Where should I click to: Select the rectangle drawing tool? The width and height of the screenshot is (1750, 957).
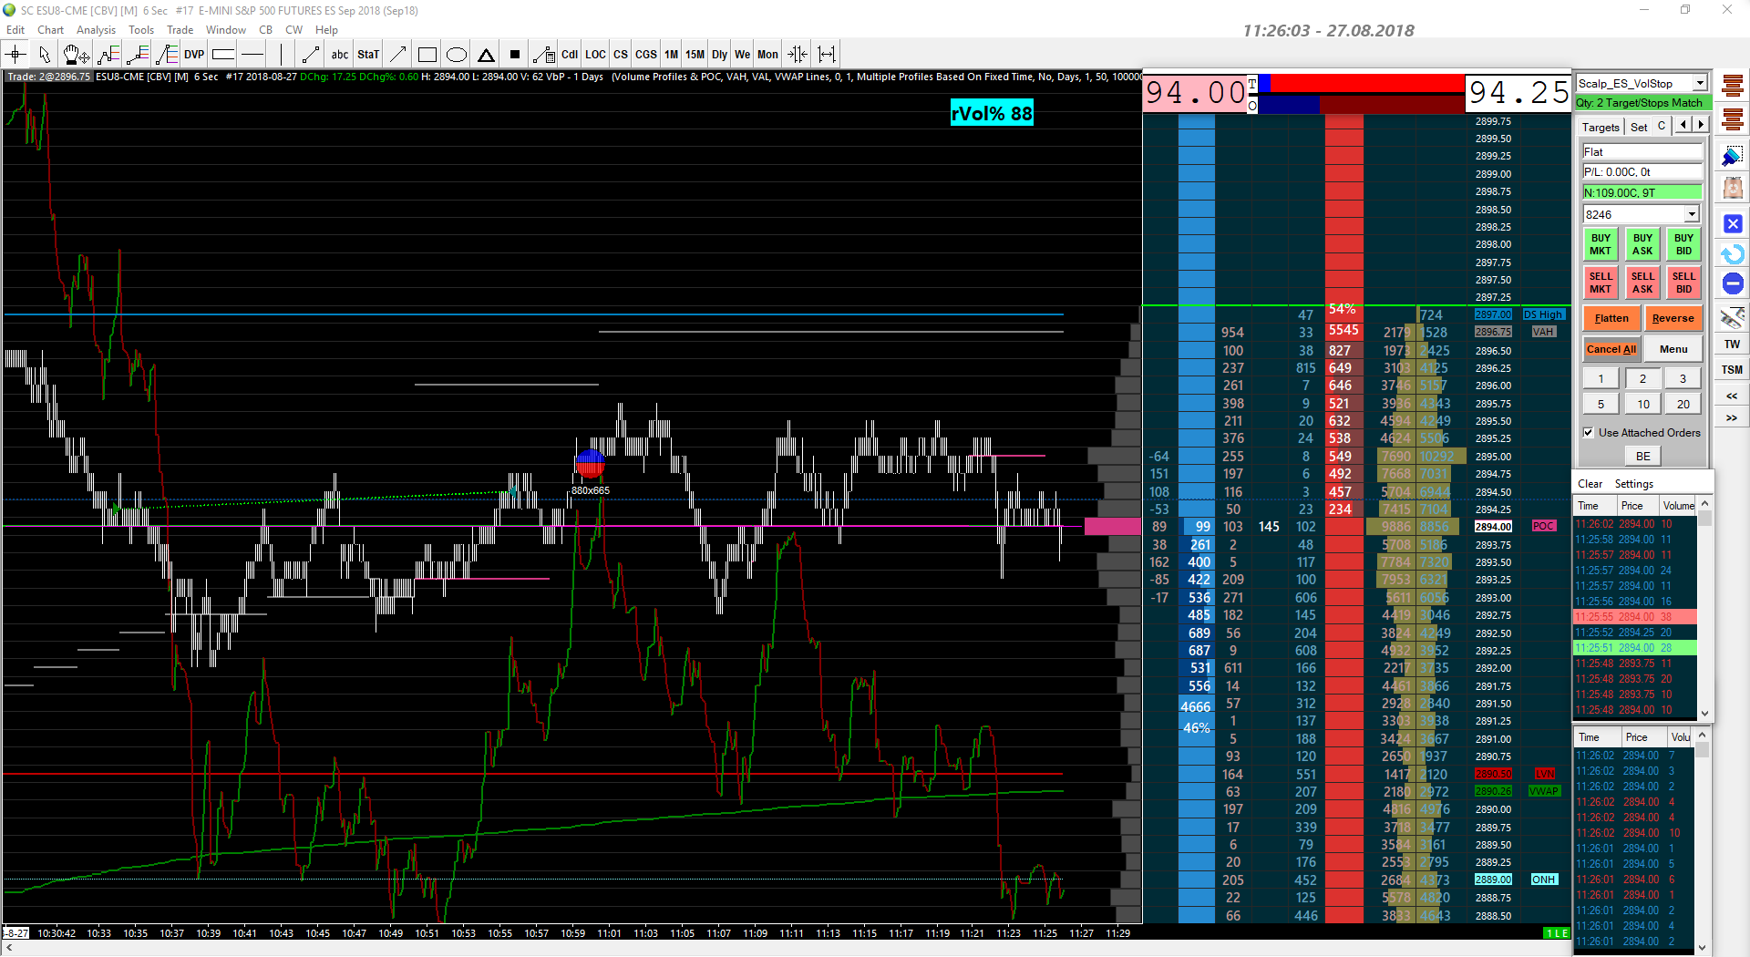coord(427,55)
